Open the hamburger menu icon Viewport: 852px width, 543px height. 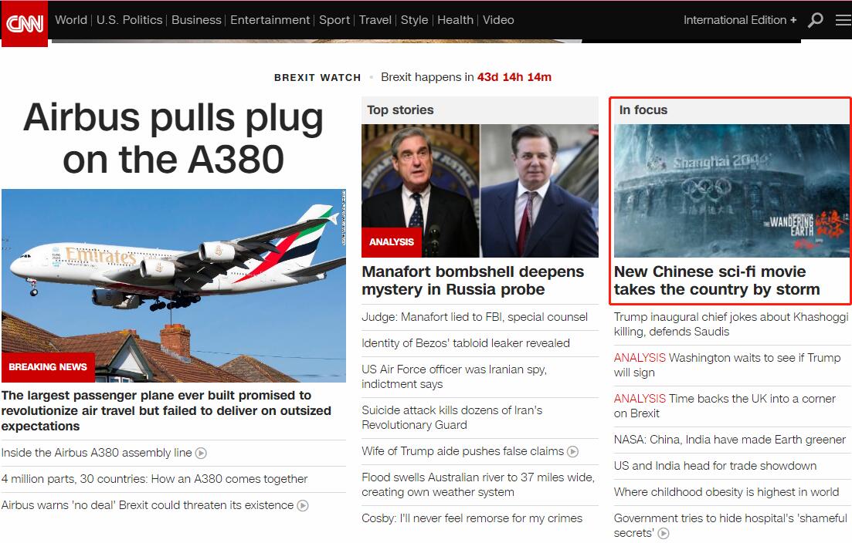[x=844, y=20]
